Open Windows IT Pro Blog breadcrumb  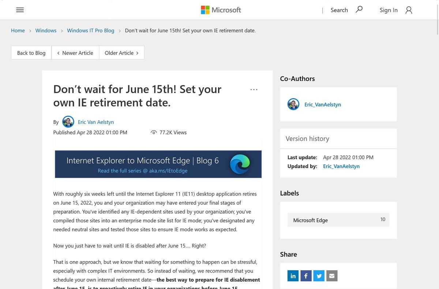91,30
